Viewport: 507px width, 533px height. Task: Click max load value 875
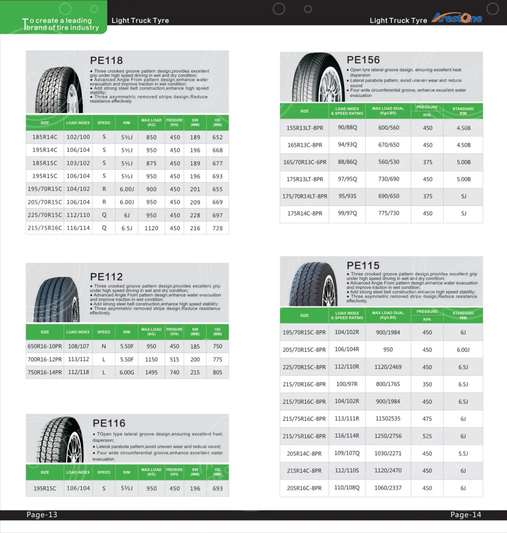pyautogui.click(x=151, y=163)
